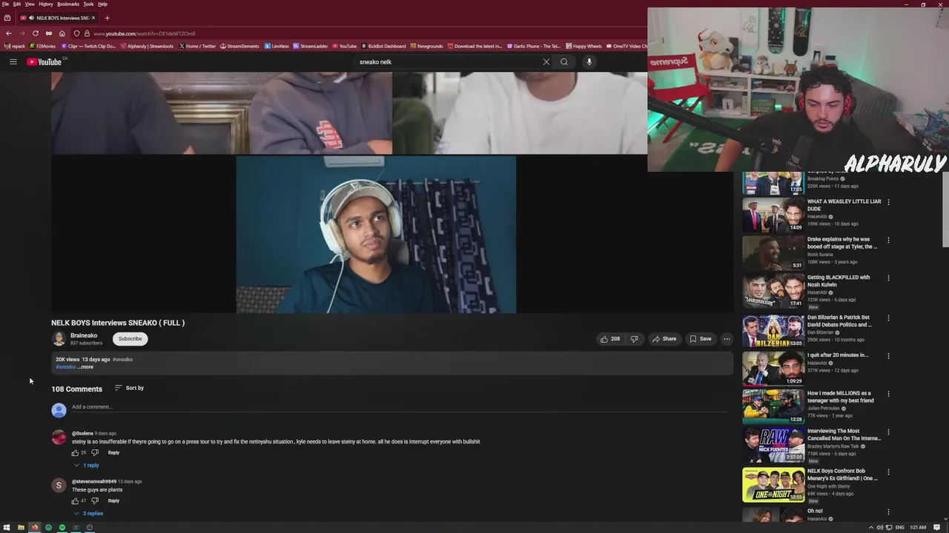Open Interviewing The Most Cancelled Man thumbnail
The image size is (949, 533).
(773, 445)
